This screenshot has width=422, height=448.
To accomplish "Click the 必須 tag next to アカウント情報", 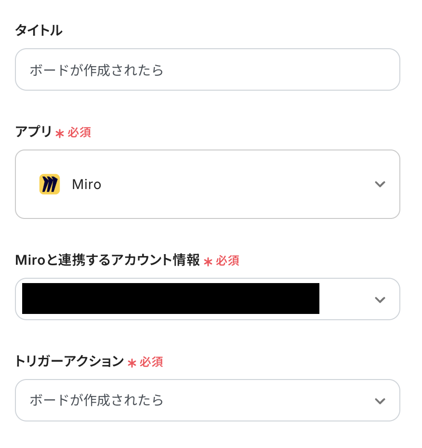I will click(x=228, y=261).
